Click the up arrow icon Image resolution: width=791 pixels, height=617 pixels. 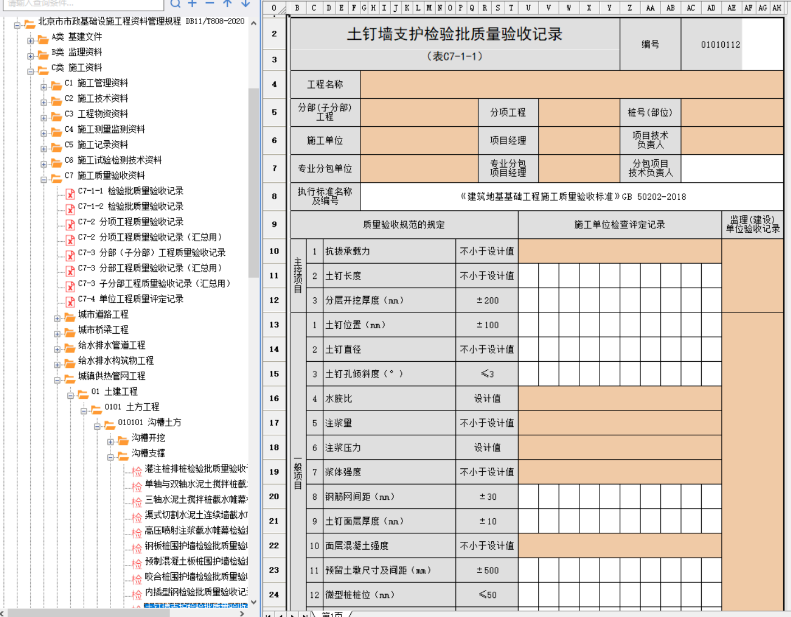(x=227, y=3)
